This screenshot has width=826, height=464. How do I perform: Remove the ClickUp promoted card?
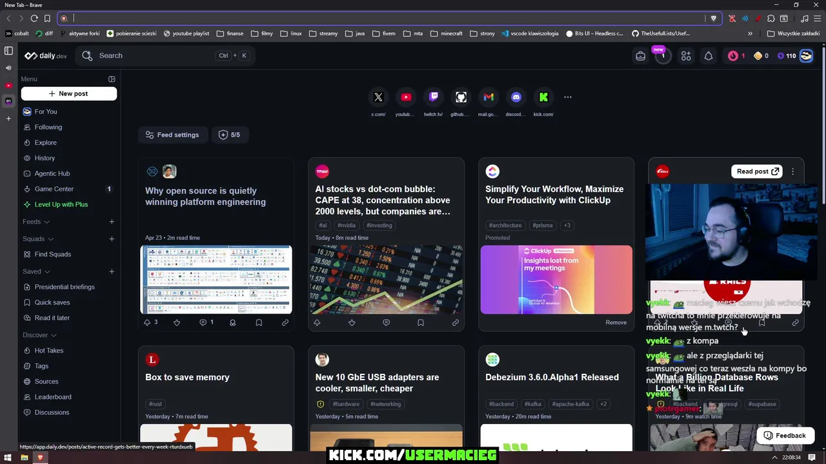[x=616, y=322]
